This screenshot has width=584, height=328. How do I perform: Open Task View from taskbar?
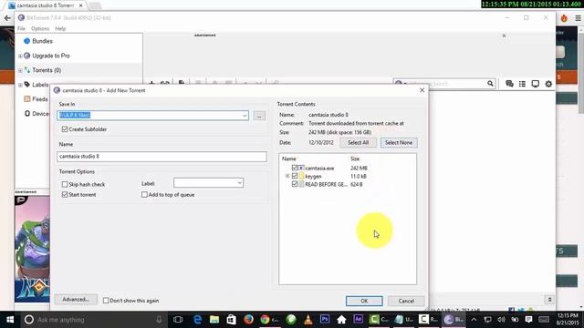coord(178,320)
